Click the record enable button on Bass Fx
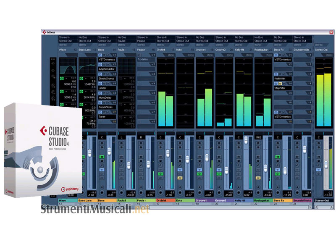 [277, 156]
